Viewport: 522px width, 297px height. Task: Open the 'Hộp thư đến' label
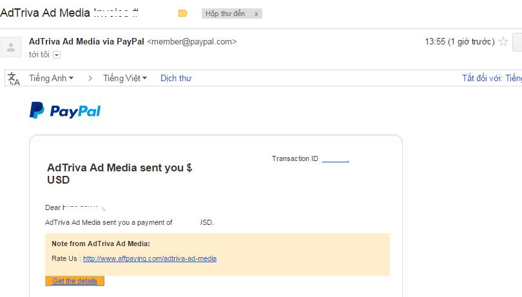pyautogui.click(x=225, y=14)
